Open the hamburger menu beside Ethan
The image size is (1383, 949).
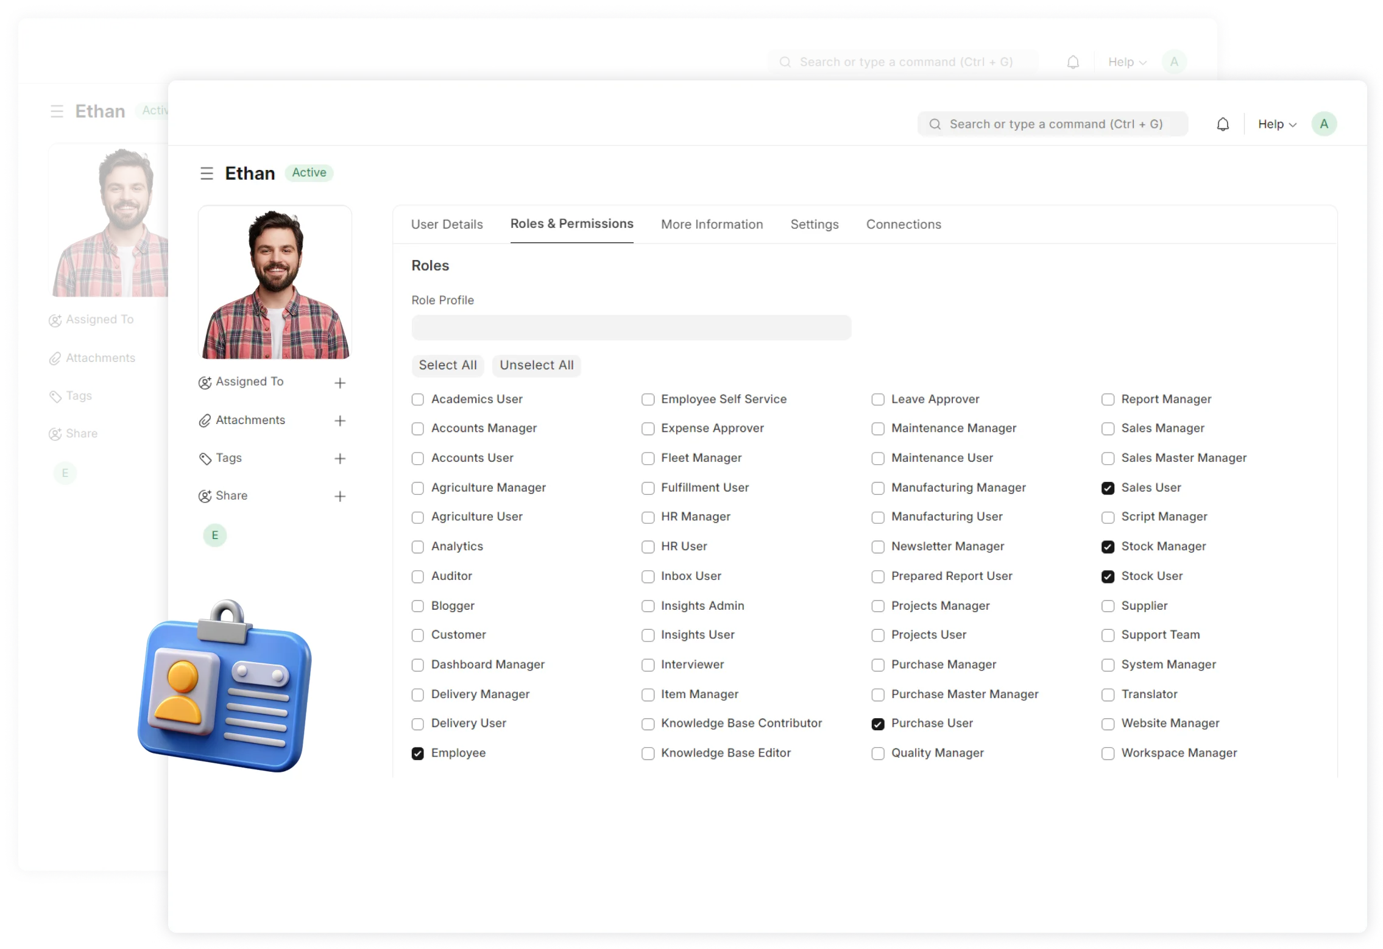click(x=207, y=173)
